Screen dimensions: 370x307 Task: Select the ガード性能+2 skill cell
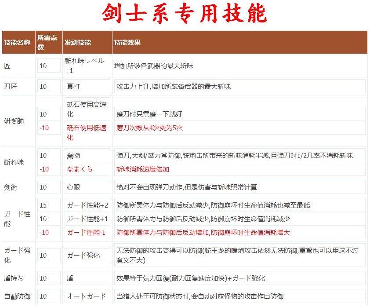(x=87, y=205)
